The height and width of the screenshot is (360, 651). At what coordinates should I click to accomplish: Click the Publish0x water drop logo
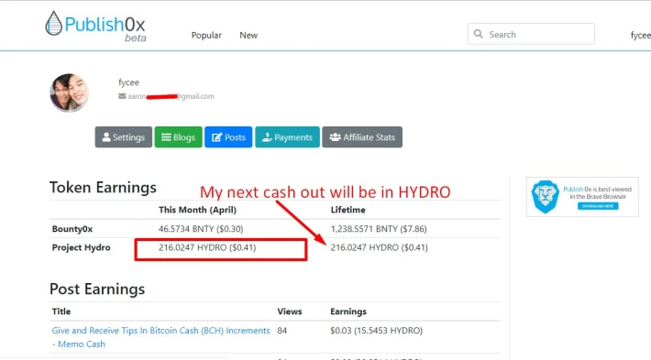53,23
